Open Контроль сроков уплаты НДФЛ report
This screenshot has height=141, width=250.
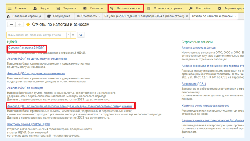28,124
